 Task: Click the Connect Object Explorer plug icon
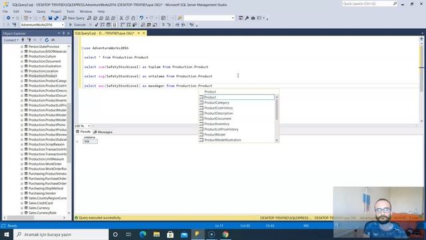click(x=23, y=40)
